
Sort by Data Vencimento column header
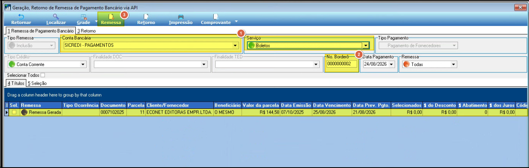coord(332,105)
